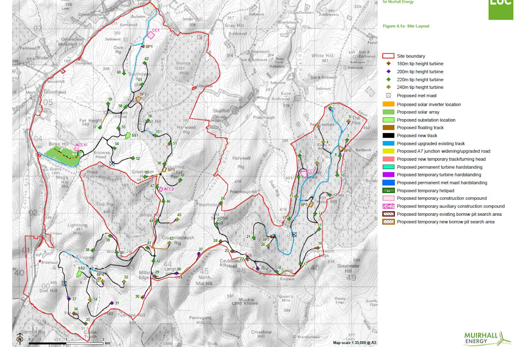
Task: Click the north arrow compass symbol
Action: click(x=20, y=339)
